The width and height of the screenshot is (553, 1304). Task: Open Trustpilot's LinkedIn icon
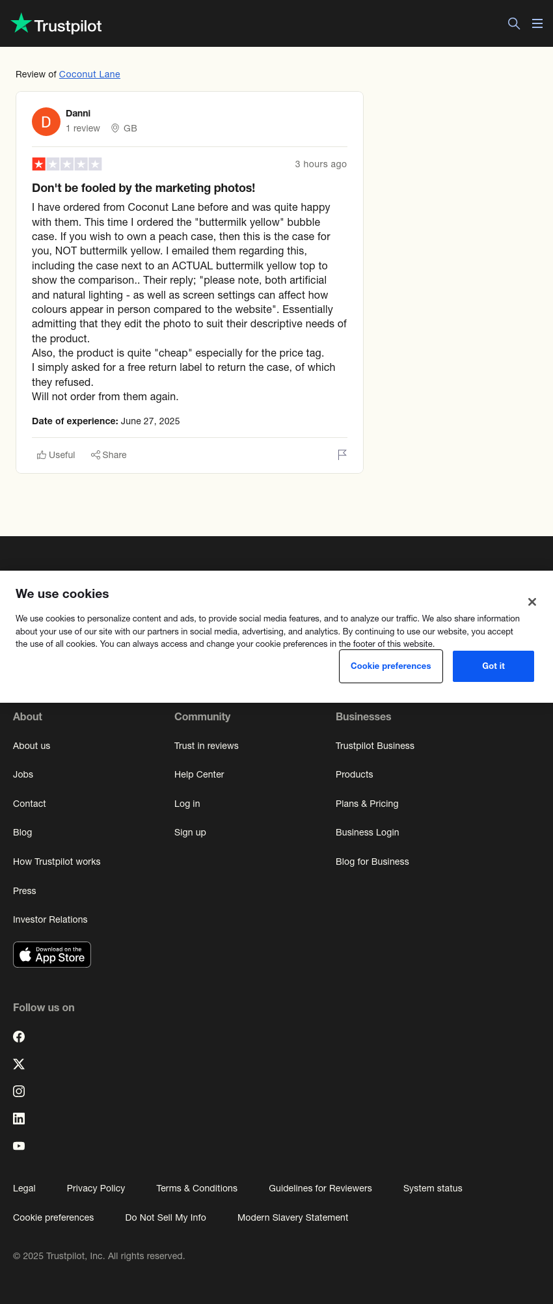pyautogui.click(x=19, y=1119)
